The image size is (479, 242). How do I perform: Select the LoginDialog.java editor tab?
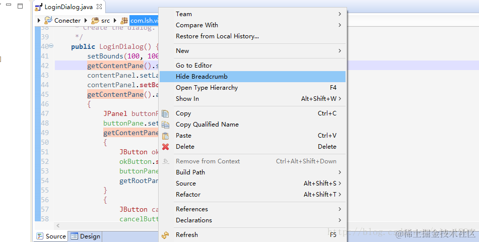69,7
